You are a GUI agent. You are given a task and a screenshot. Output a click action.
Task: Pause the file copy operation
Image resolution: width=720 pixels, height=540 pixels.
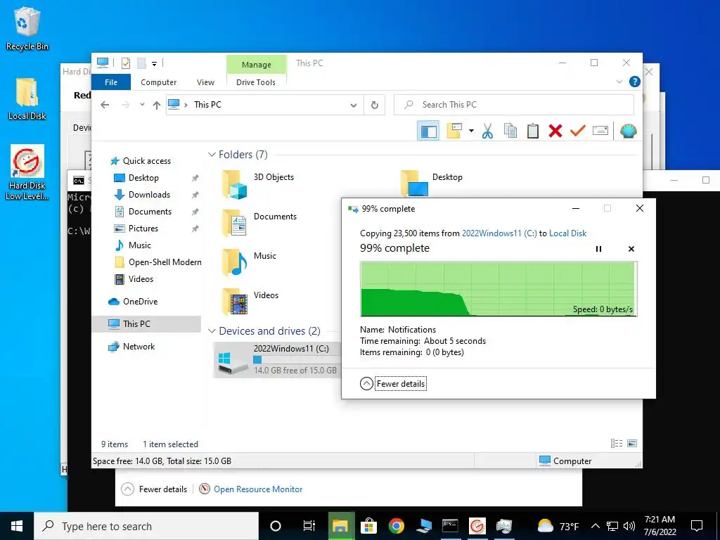pyautogui.click(x=598, y=249)
